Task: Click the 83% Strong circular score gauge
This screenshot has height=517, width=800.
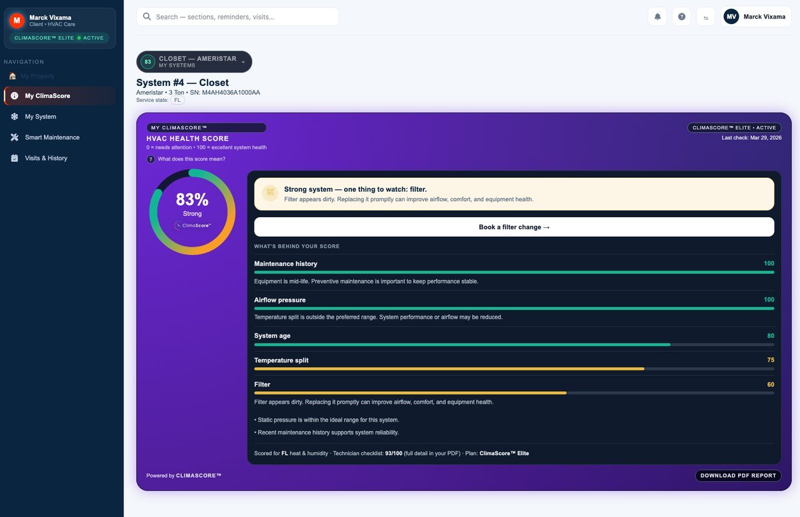Action: tap(192, 212)
